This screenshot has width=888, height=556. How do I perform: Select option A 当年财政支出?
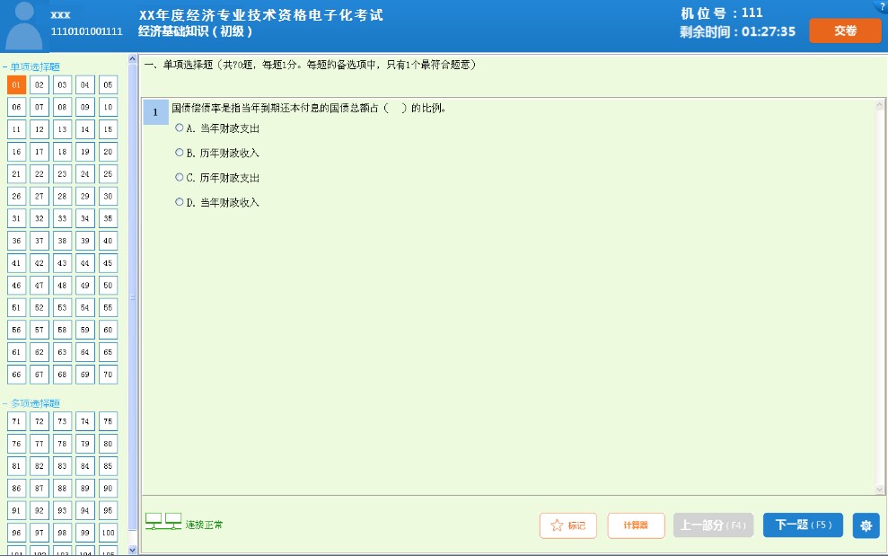click(x=179, y=128)
